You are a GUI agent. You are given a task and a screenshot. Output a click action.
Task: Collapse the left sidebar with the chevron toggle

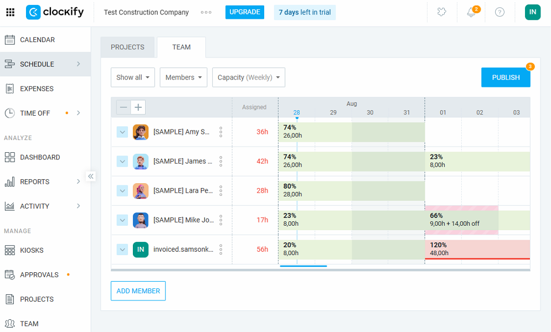(x=91, y=176)
